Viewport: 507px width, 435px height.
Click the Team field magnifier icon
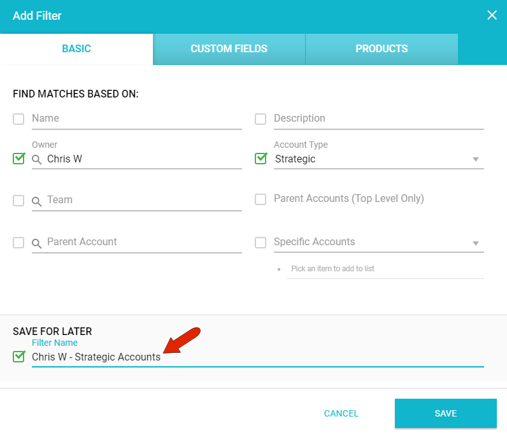pyautogui.click(x=37, y=201)
